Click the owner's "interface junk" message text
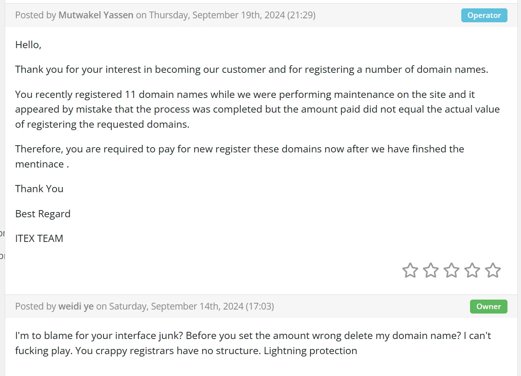The width and height of the screenshot is (521, 376). (253, 343)
